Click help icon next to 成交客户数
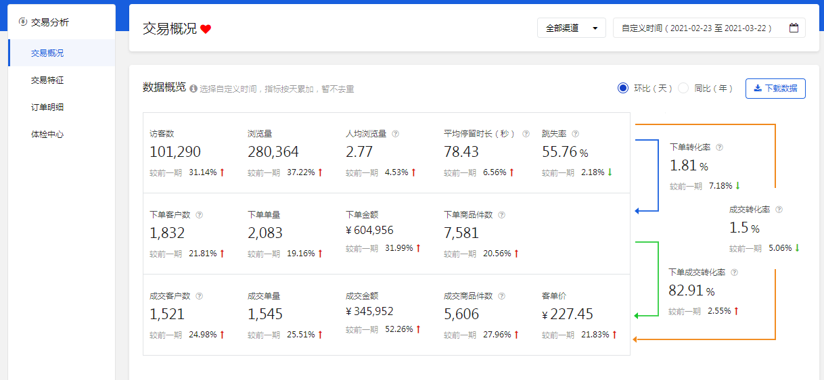824x380 pixels. 199,296
